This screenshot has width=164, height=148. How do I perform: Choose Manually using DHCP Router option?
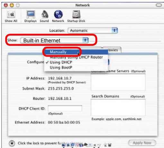76,57
